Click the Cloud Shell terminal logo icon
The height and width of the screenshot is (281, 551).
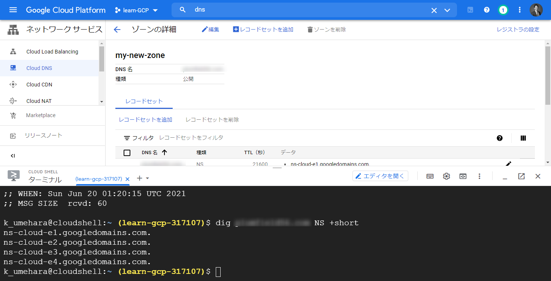click(x=14, y=176)
